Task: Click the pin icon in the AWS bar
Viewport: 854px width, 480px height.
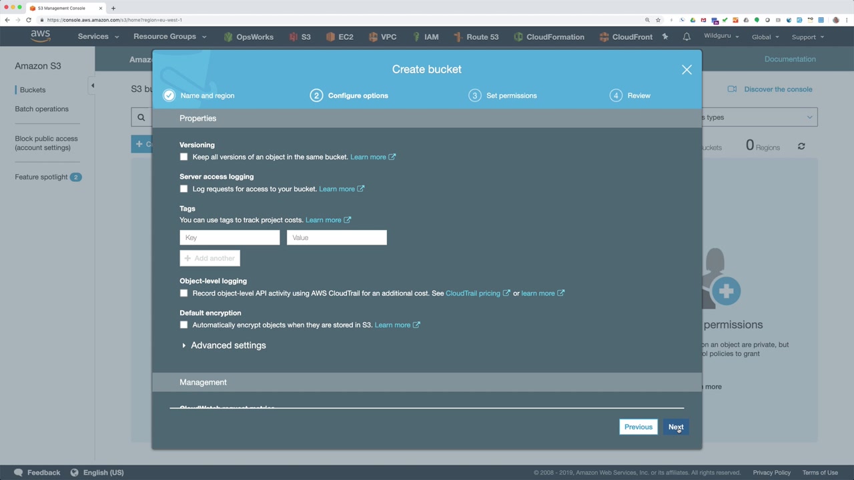Action: pyautogui.click(x=665, y=37)
